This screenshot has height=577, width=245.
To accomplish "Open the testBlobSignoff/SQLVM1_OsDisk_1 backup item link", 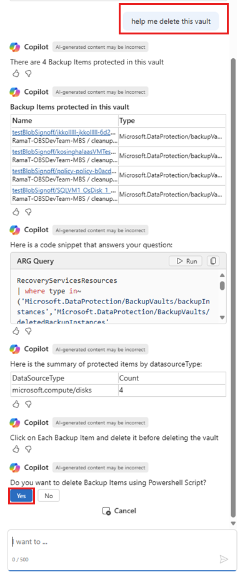I will [64, 190].
